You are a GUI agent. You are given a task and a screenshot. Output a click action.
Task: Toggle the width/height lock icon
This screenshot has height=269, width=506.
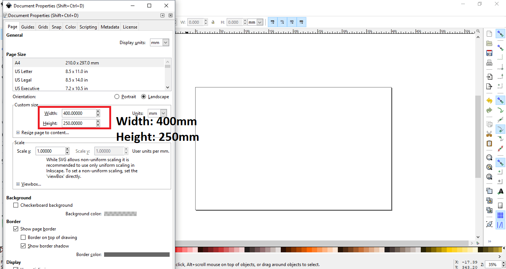pos(213,22)
